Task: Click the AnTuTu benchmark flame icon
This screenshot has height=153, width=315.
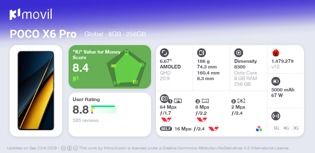Action: pyautogui.click(x=276, y=53)
